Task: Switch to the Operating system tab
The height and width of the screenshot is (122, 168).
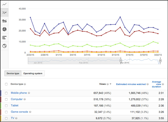Action: coord(33,73)
